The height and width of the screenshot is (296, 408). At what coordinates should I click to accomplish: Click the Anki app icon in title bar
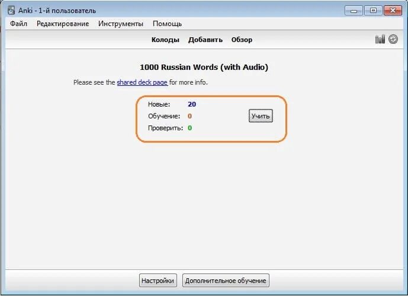click(x=11, y=11)
